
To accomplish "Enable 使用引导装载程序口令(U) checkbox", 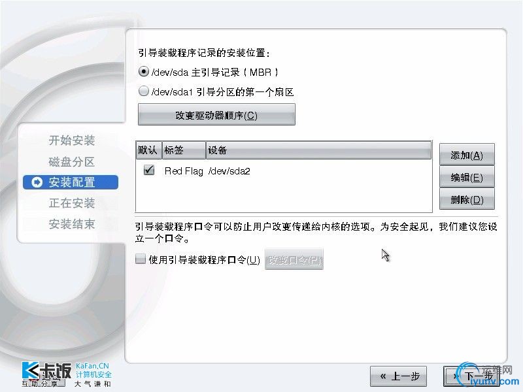I will [141, 259].
